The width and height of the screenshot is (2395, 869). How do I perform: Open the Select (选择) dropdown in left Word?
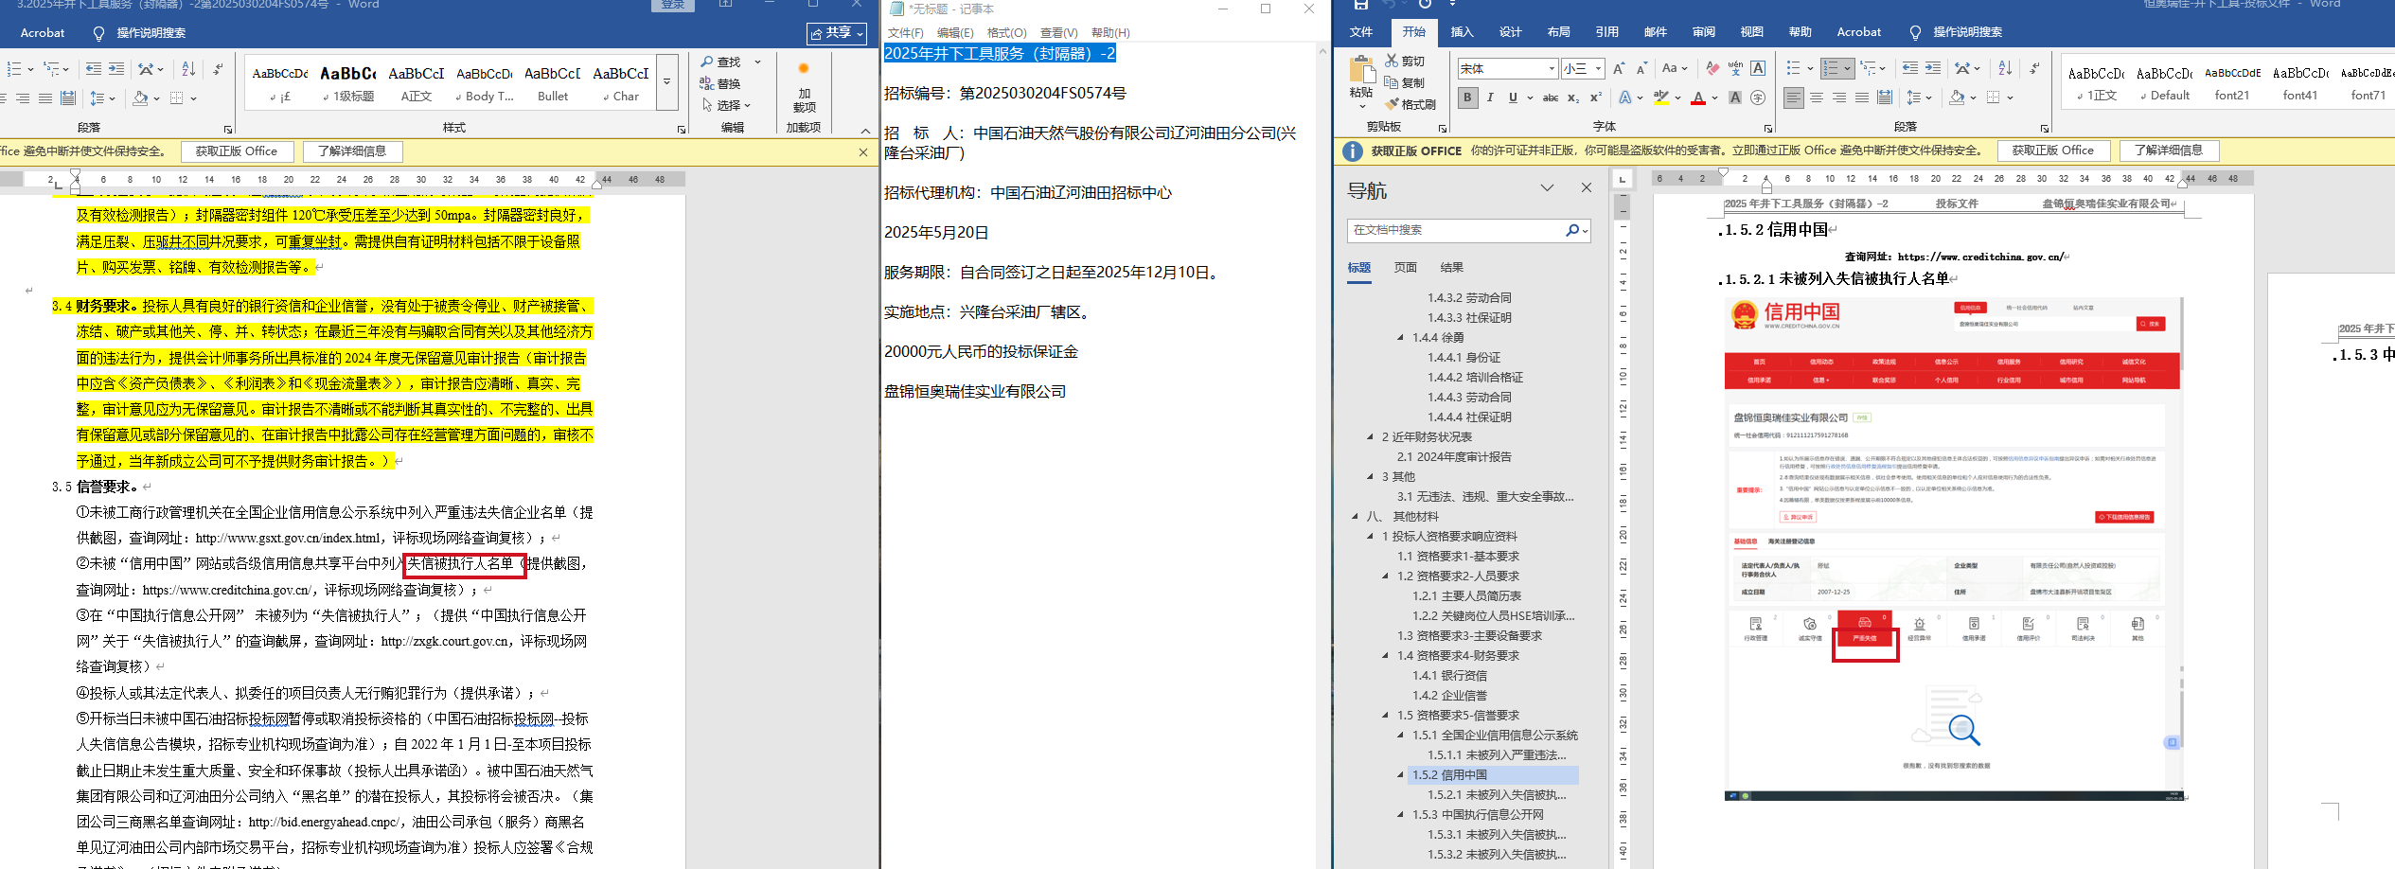pos(726,105)
